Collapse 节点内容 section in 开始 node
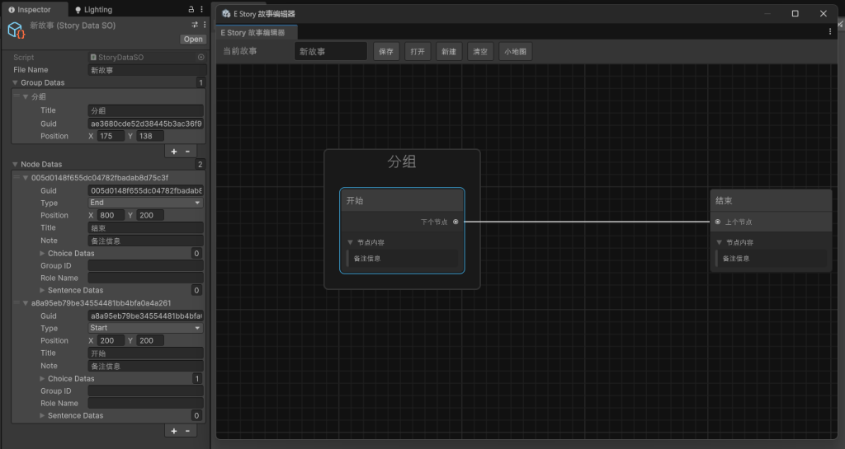Viewport: 845px width, 449px height. click(350, 243)
